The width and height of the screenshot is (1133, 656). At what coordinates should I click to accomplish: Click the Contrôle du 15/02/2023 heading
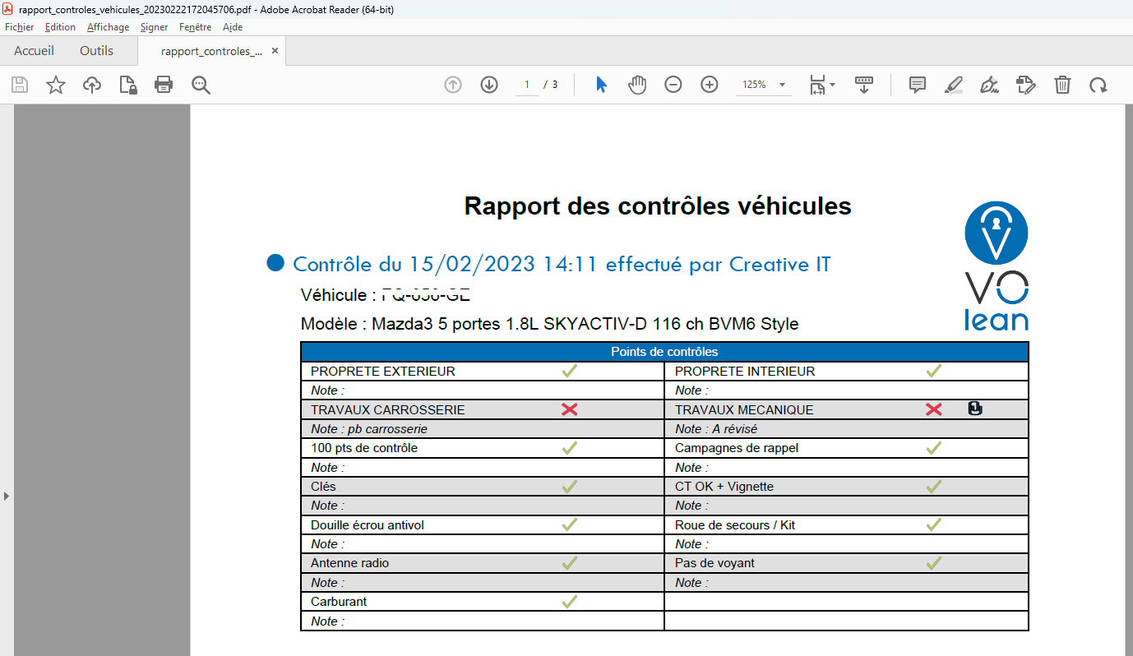click(562, 264)
